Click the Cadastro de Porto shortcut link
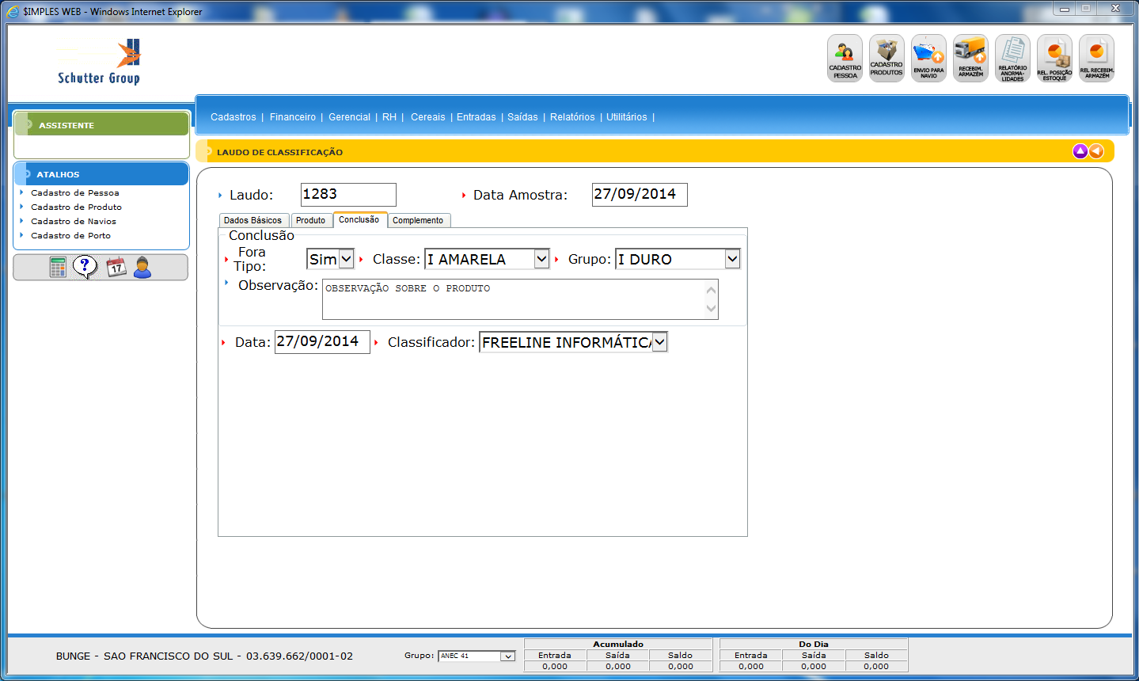Viewport: 1139px width, 681px height. pyautogui.click(x=70, y=236)
